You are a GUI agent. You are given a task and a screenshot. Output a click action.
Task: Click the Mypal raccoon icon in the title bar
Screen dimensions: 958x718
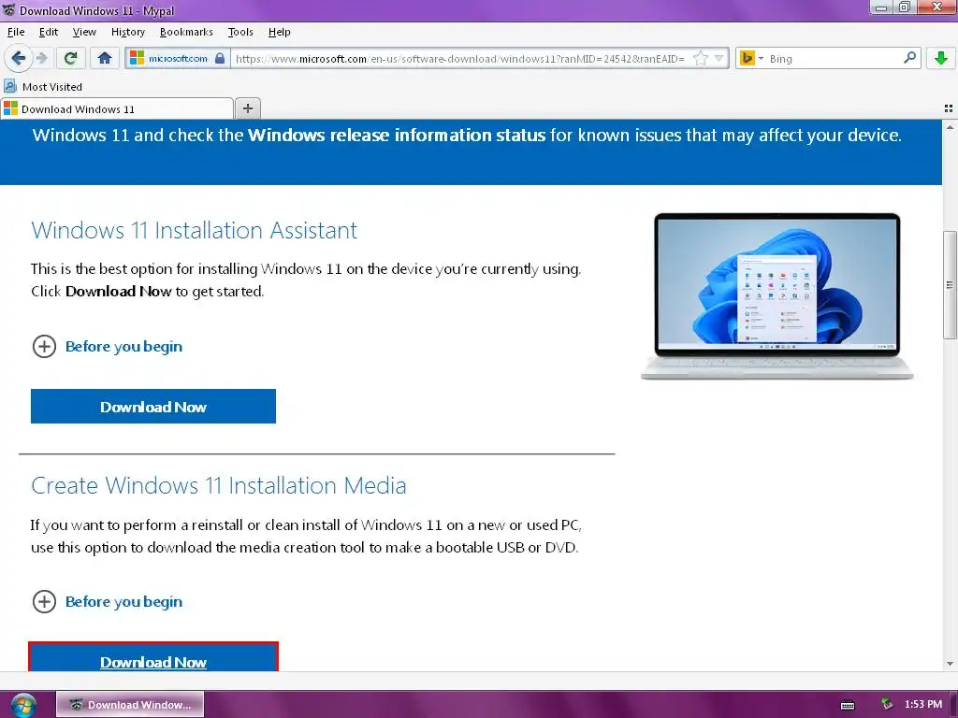tap(8, 10)
